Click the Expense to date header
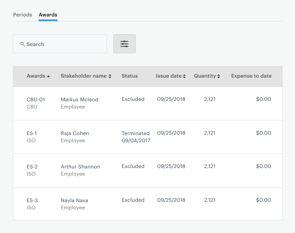295x233 pixels. 251,76
